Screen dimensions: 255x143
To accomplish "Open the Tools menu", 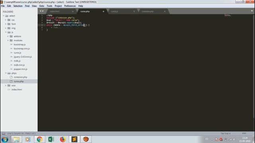I will 49,6.
